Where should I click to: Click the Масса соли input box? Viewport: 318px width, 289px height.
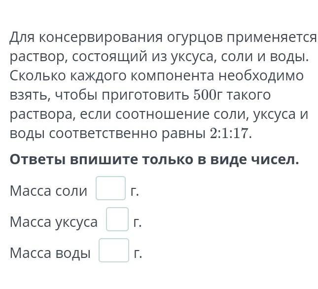coord(110,188)
